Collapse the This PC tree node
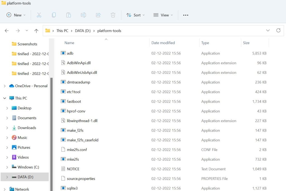The width and height of the screenshot is (286, 191). click(x=4, y=98)
